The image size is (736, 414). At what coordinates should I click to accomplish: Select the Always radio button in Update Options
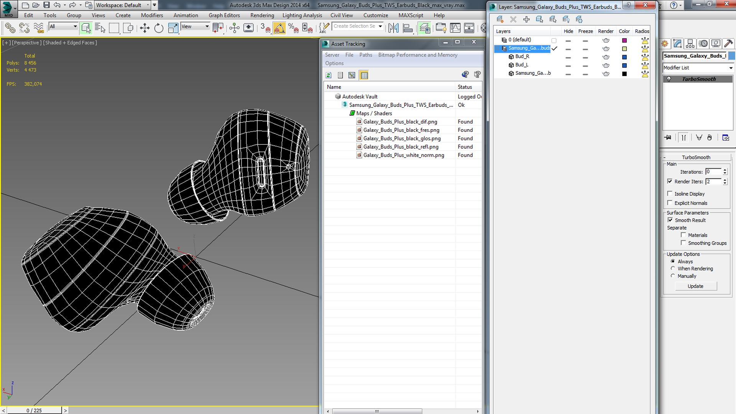tap(673, 261)
